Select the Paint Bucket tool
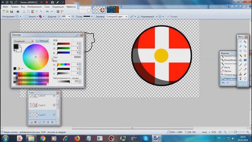This screenshot has height=142, width=252. (241, 60)
